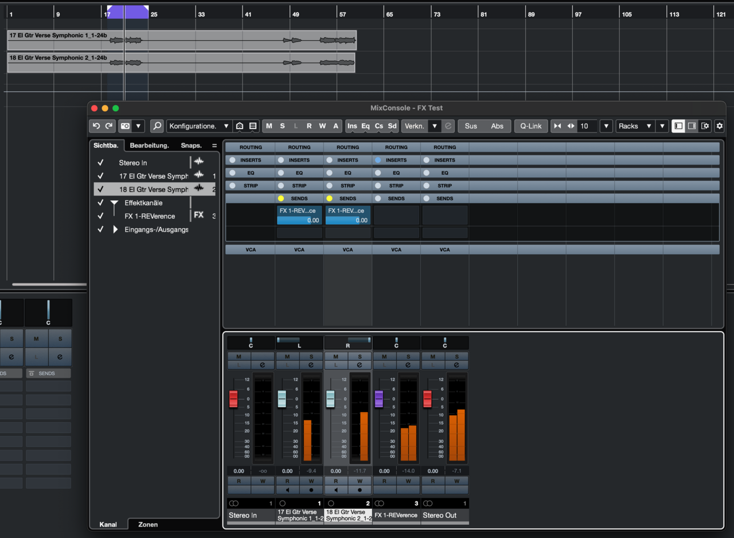Click the Sus button in toolbar

pos(471,126)
